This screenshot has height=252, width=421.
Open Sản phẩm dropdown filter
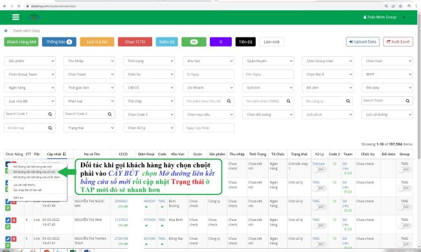pyautogui.click(x=30, y=61)
